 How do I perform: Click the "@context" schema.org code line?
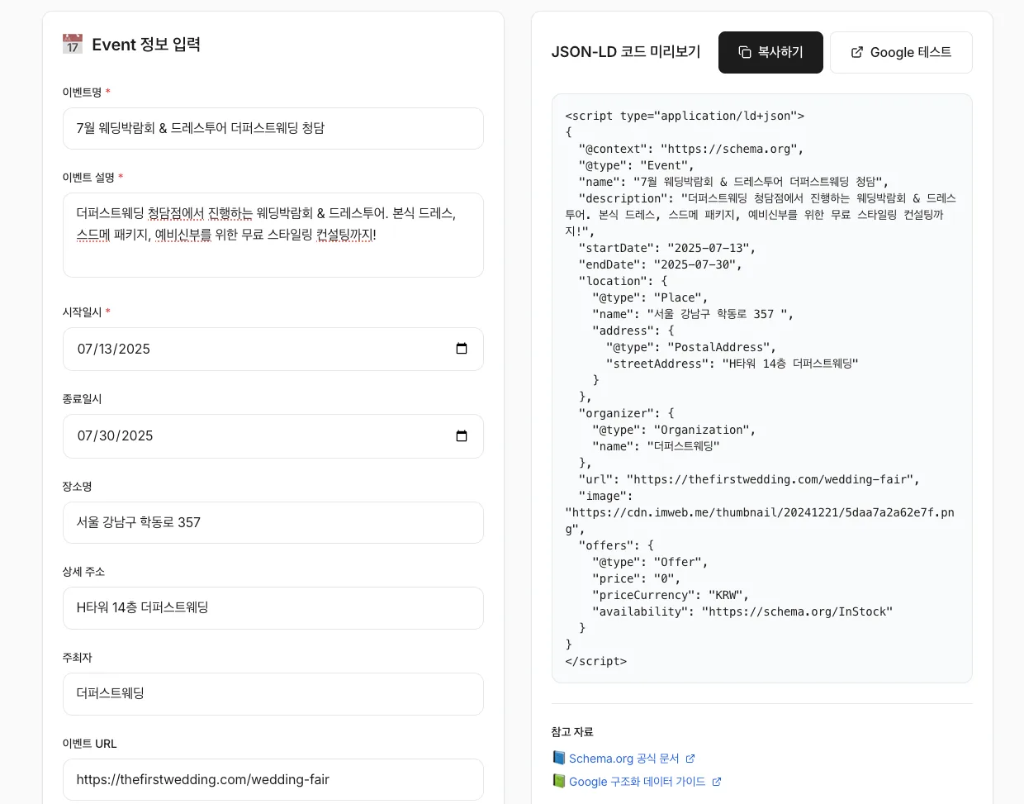[691, 149]
